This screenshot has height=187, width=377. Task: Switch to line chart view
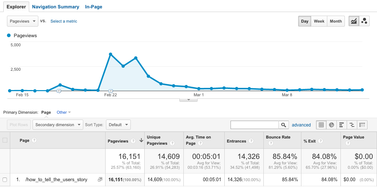tap(354, 21)
